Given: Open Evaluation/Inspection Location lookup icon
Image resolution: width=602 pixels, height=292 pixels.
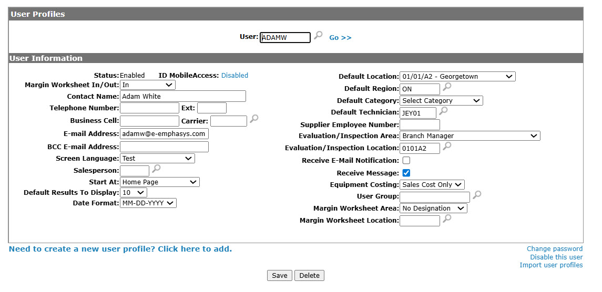Looking at the screenshot, I should [447, 146].
